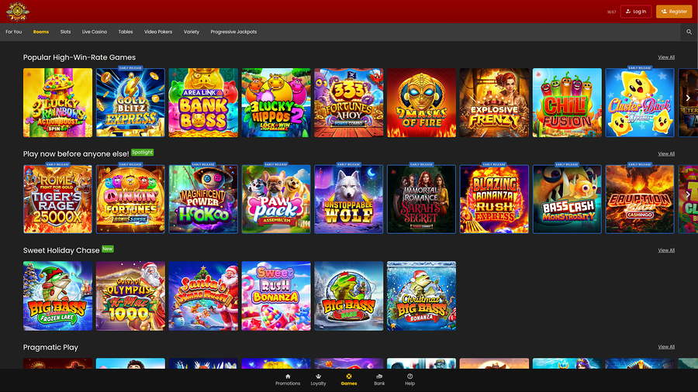
Task: Open the Progressive Jackpots tab
Action: (233, 32)
